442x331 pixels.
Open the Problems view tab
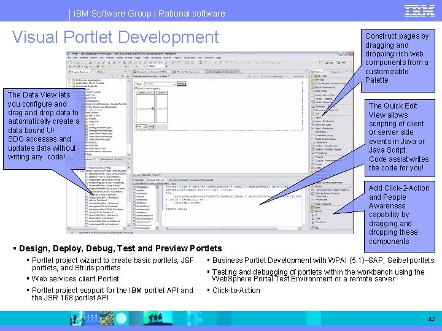pyautogui.click(x=195, y=180)
